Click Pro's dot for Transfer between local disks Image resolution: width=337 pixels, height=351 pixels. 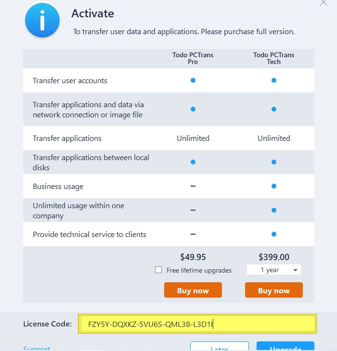[193, 162]
